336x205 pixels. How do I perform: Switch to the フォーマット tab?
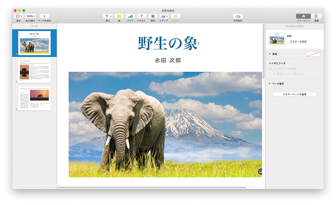click(x=303, y=16)
